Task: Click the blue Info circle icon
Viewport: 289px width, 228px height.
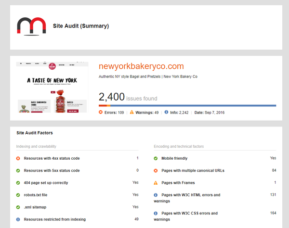Action: pos(166,112)
